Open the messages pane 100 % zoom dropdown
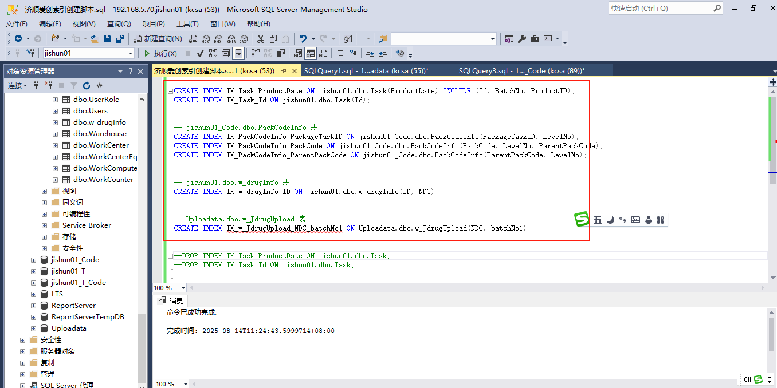This screenshot has height=388, width=777. click(x=186, y=384)
